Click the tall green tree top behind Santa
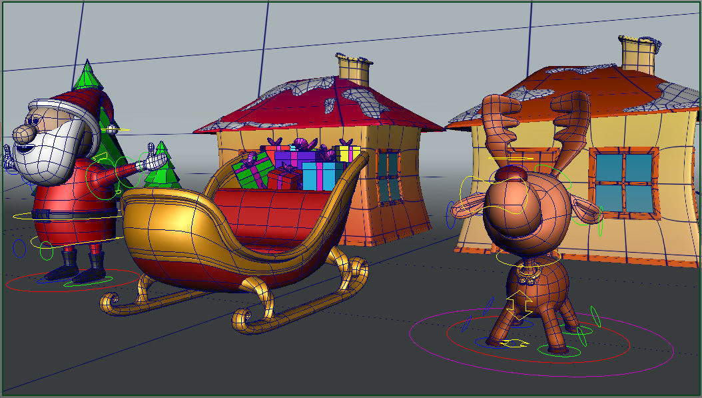The image size is (702, 398). [x=88, y=74]
